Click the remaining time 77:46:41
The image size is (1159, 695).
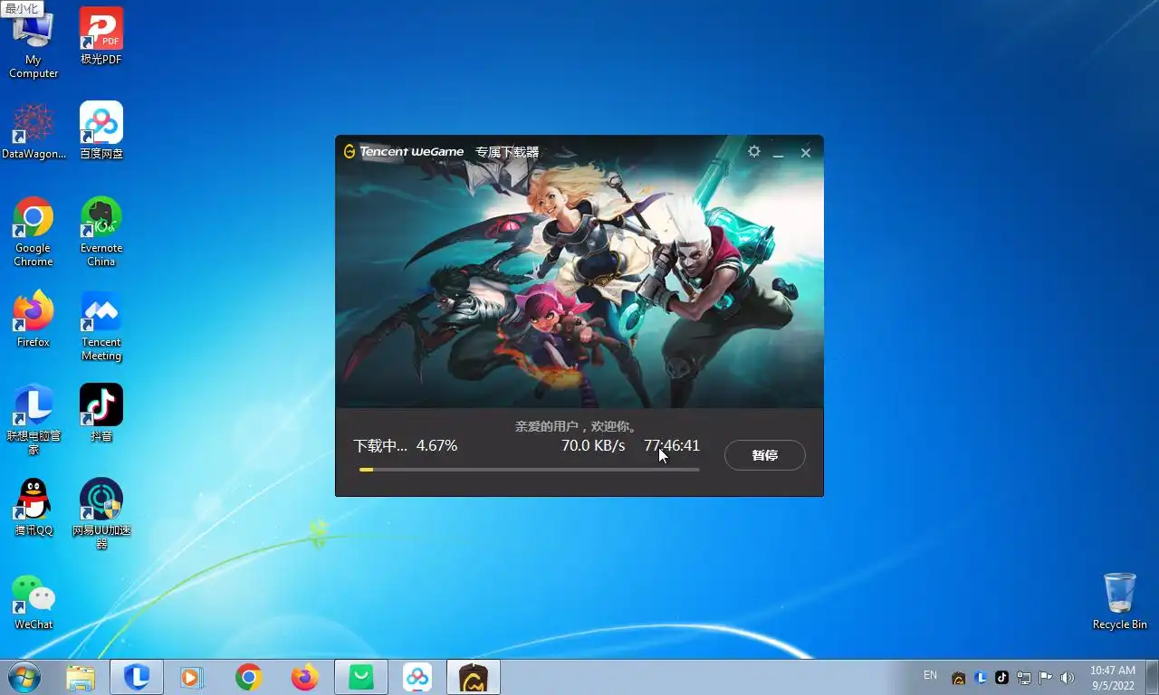click(672, 445)
